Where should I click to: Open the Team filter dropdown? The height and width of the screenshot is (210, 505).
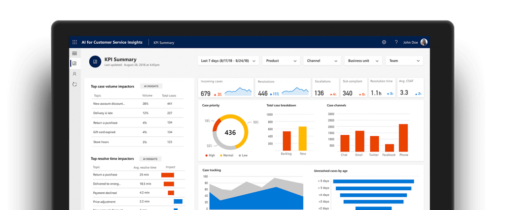click(404, 60)
